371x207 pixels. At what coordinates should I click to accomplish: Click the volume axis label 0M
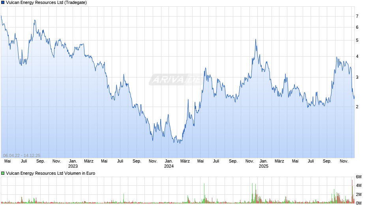pyautogui.click(x=359, y=203)
